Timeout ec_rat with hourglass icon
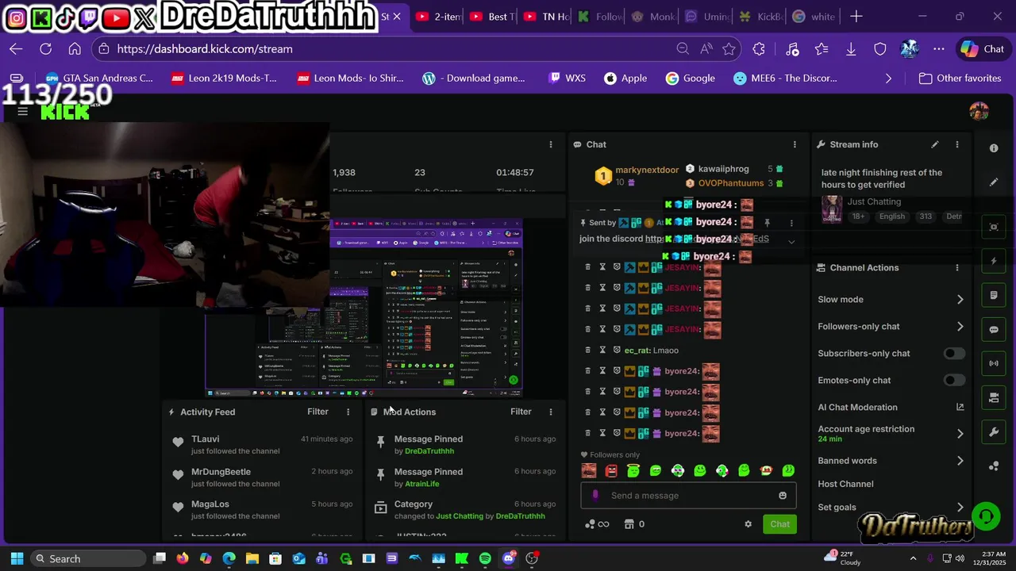1016x571 pixels. click(x=602, y=350)
